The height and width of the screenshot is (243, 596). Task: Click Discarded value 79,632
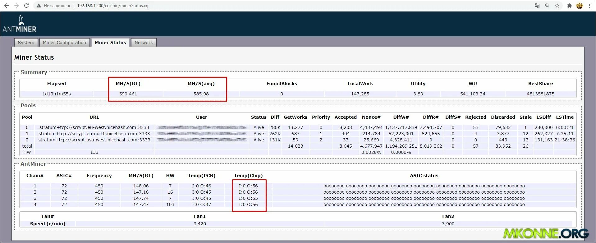503,127
